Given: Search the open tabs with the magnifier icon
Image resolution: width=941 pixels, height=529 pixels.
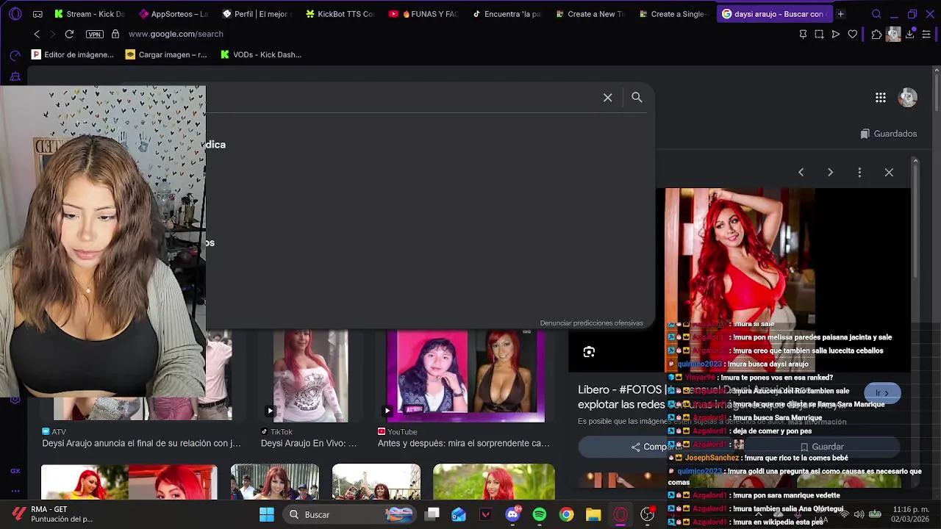Looking at the screenshot, I should 876,14.
